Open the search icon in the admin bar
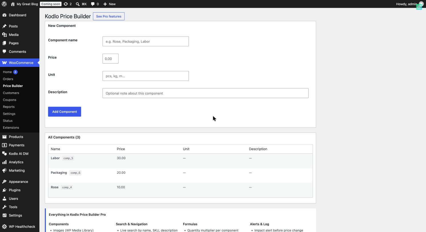Screen dimensions: 426x232 pyautogui.click(x=78, y=4)
